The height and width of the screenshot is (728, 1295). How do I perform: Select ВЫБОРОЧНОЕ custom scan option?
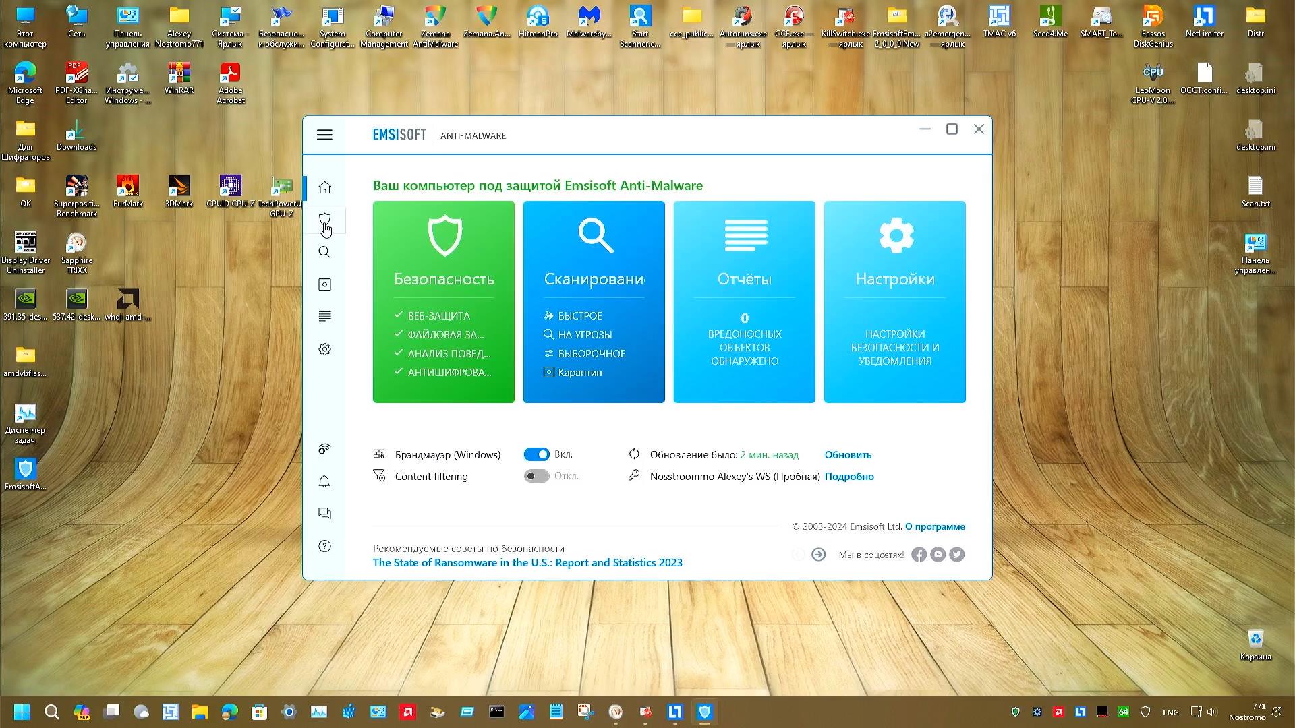(591, 353)
